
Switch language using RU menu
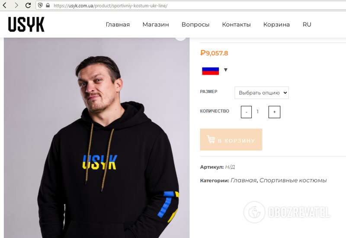307,25
